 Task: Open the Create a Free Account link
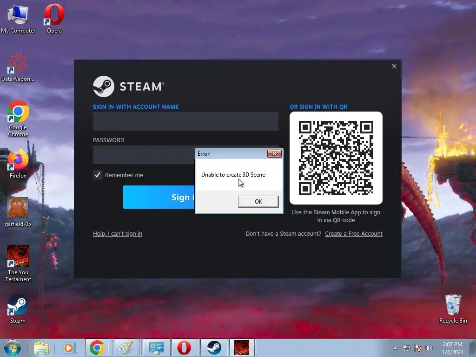click(354, 234)
